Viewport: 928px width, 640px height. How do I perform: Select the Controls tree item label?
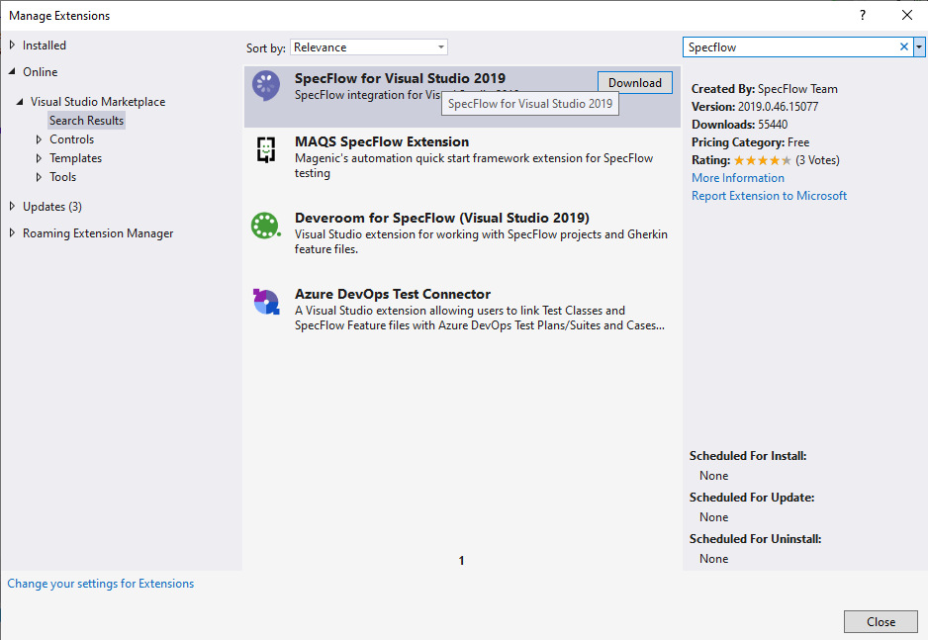click(71, 139)
